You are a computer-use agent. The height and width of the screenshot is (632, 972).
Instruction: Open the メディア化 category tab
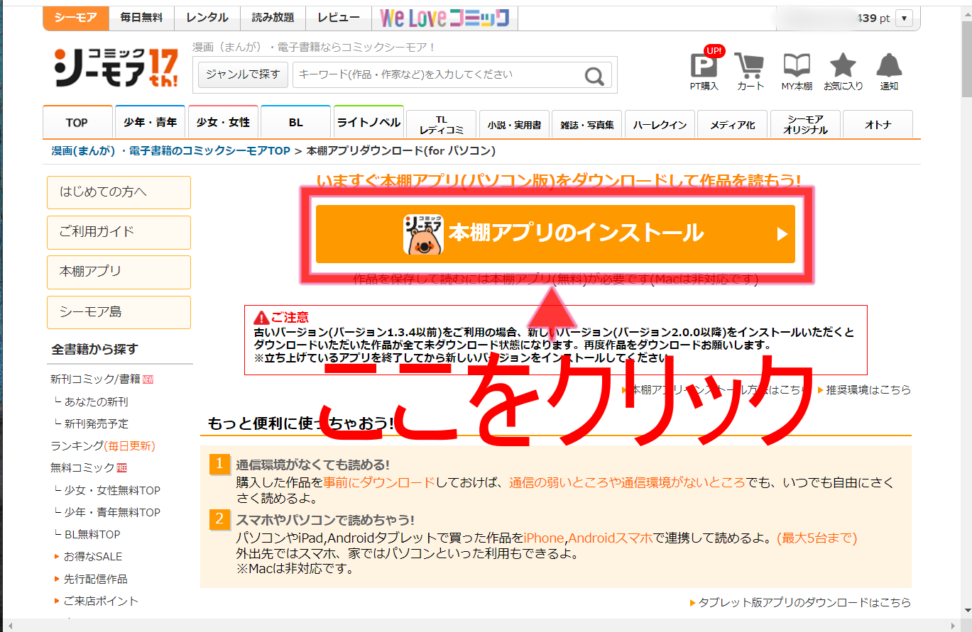(x=733, y=125)
